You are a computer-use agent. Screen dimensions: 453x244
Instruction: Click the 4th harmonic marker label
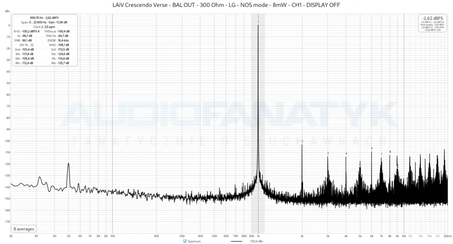coord(346,153)
